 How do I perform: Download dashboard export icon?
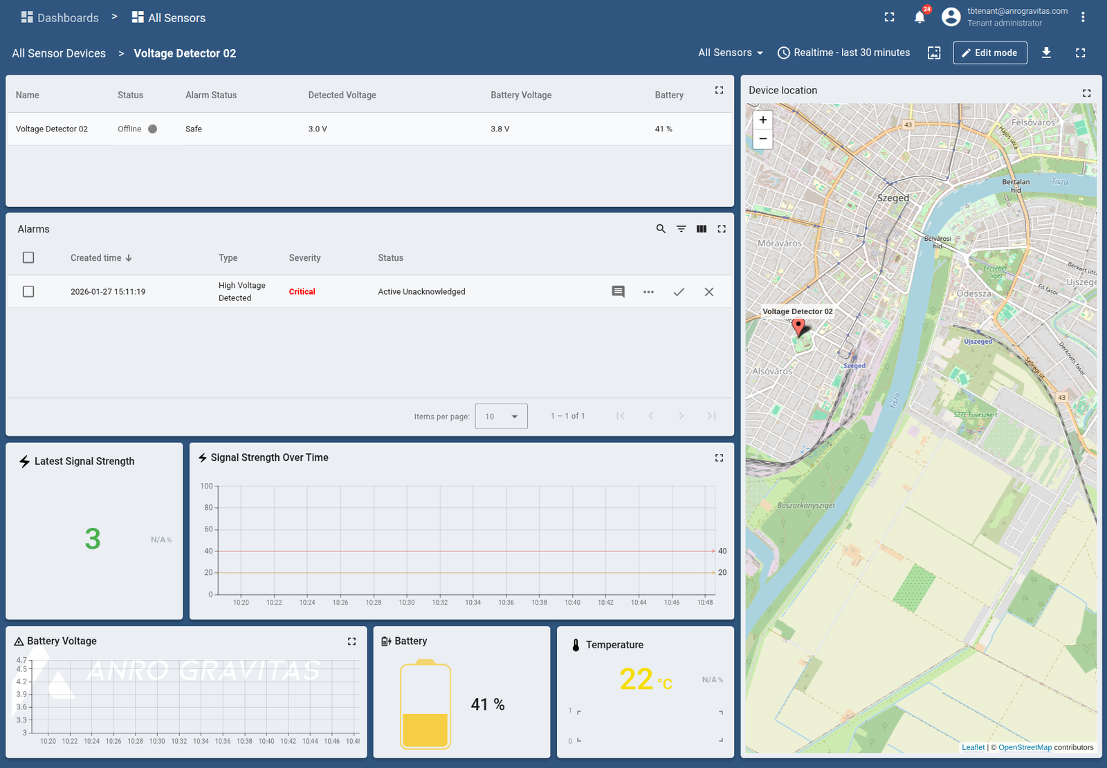click(x=1046, y=53)
